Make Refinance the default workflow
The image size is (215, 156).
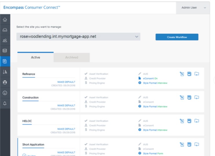click(66, 82)
